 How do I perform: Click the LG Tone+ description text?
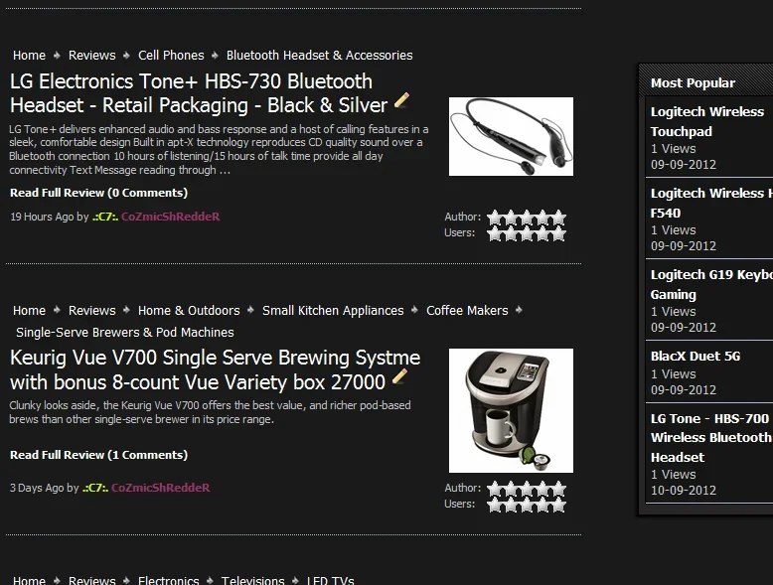(x=219, y=149)
